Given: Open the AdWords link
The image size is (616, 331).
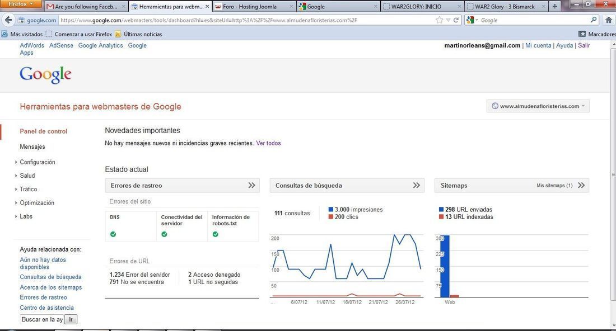Looking at the screenshot, I should pyautogui.click(x=32, y=45).
